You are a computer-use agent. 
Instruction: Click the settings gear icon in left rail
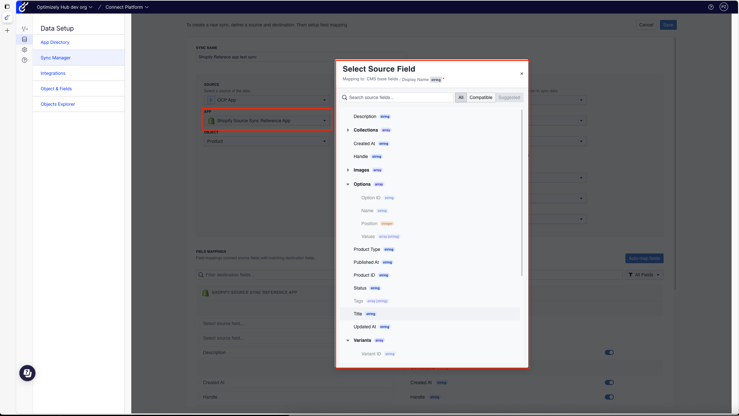point(25,50)
